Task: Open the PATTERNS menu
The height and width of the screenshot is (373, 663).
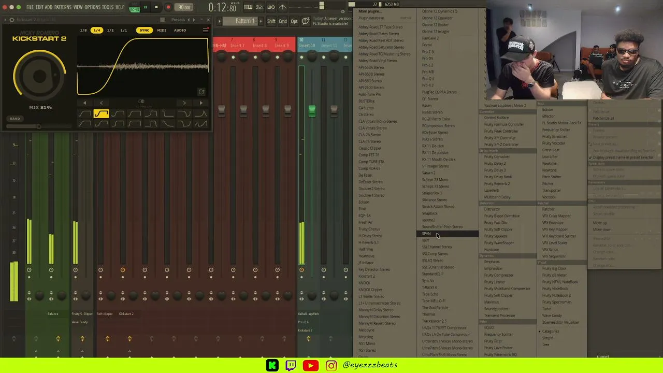Action: tap(63, 7)
